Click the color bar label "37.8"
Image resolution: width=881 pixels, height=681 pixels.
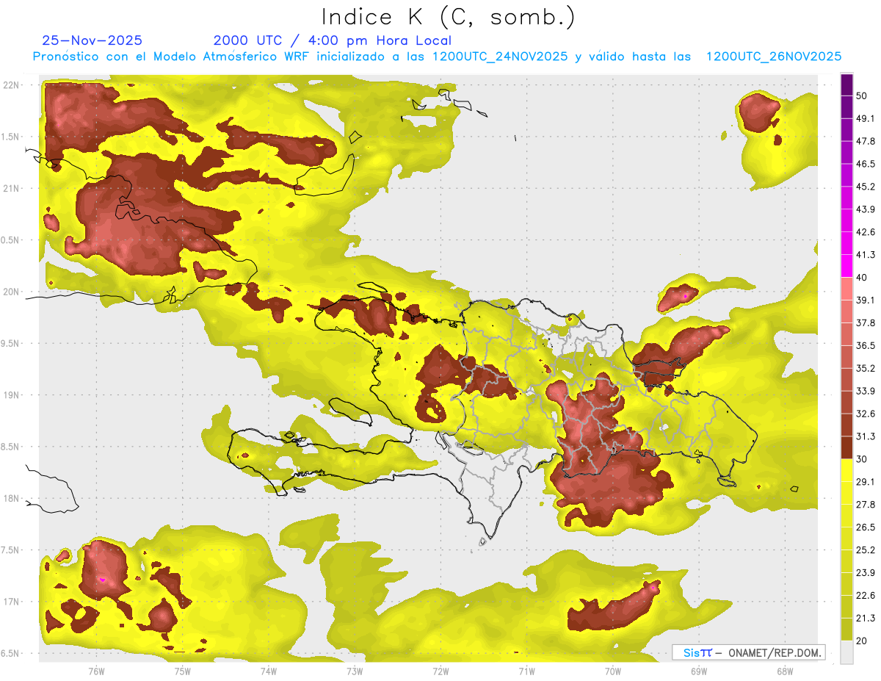pyautogui.click(x=866, y=323)
